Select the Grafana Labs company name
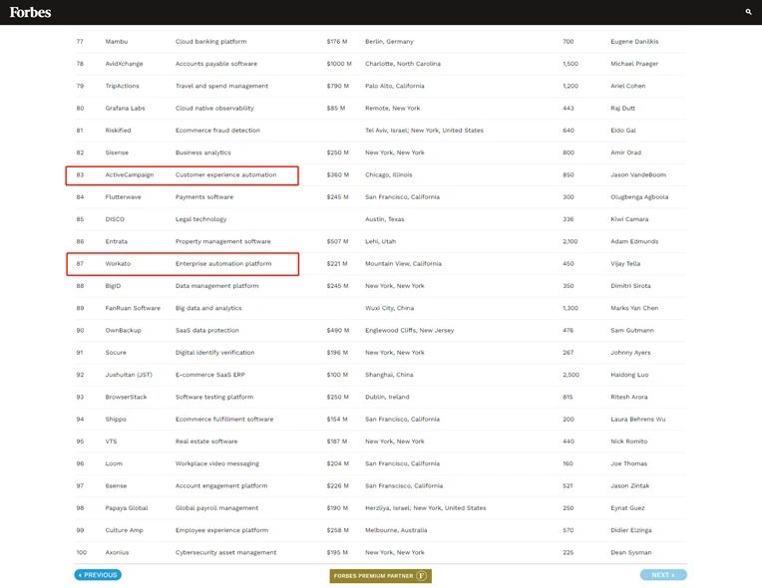 pyautogui.click(x=125, y=109)
